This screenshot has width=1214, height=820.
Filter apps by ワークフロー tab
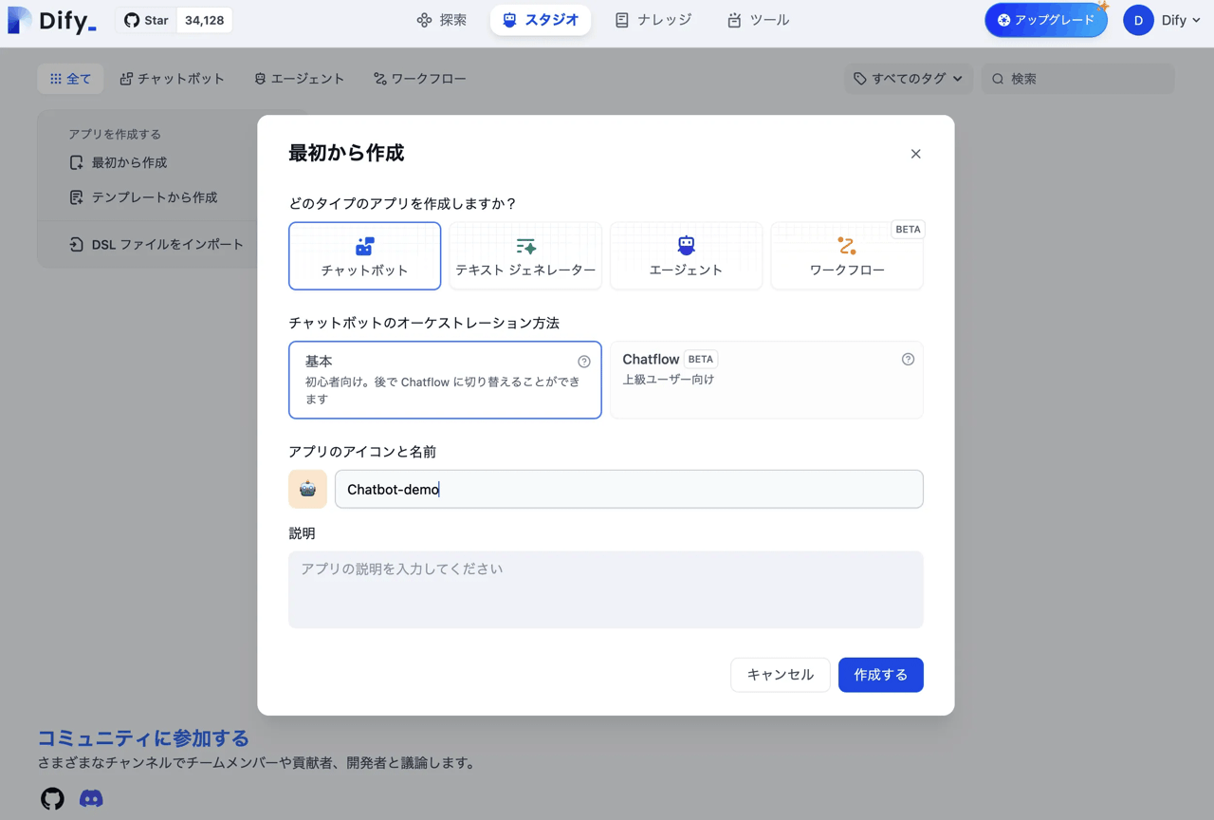[x=419, y=79]
